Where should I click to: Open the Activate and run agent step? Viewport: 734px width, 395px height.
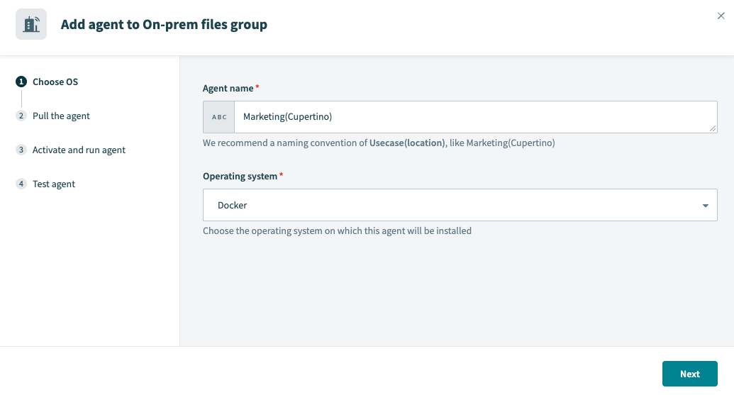coord(79,150)
